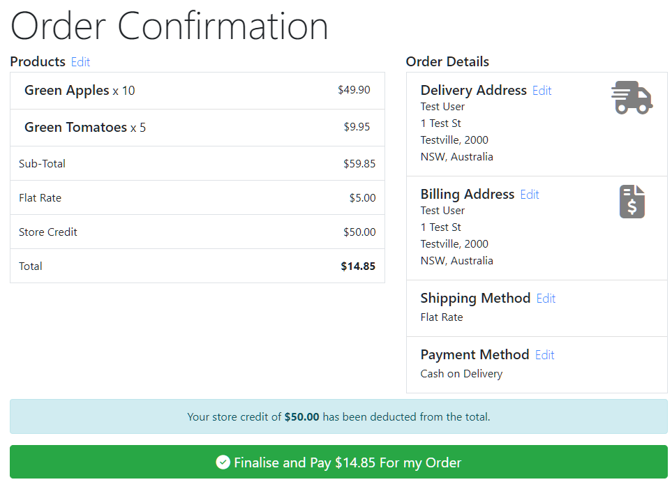The width and height of the screenshot is (672, 482).
Task: Click the billing invoice dollar icon
Action: (x=632, y=202)
